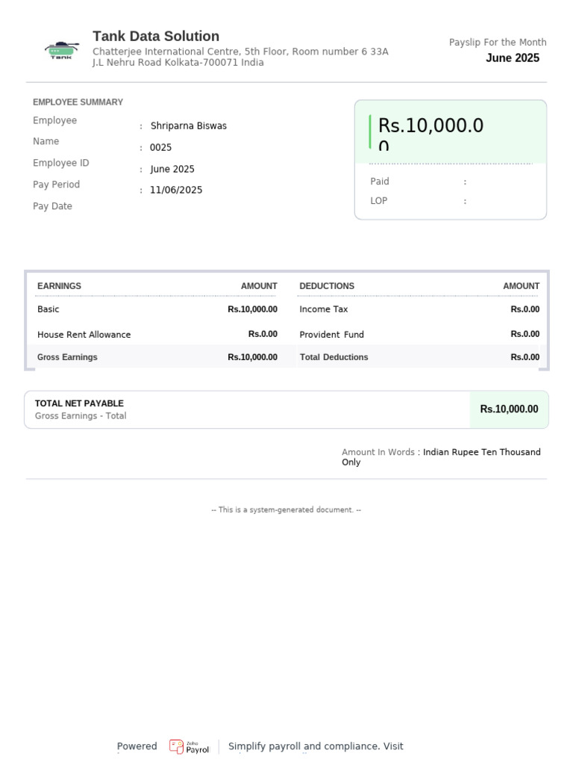This screenshot has width=573, height=765.
Task: Select the Provident Fund deduction amount
Action: [x=525, y=334]
